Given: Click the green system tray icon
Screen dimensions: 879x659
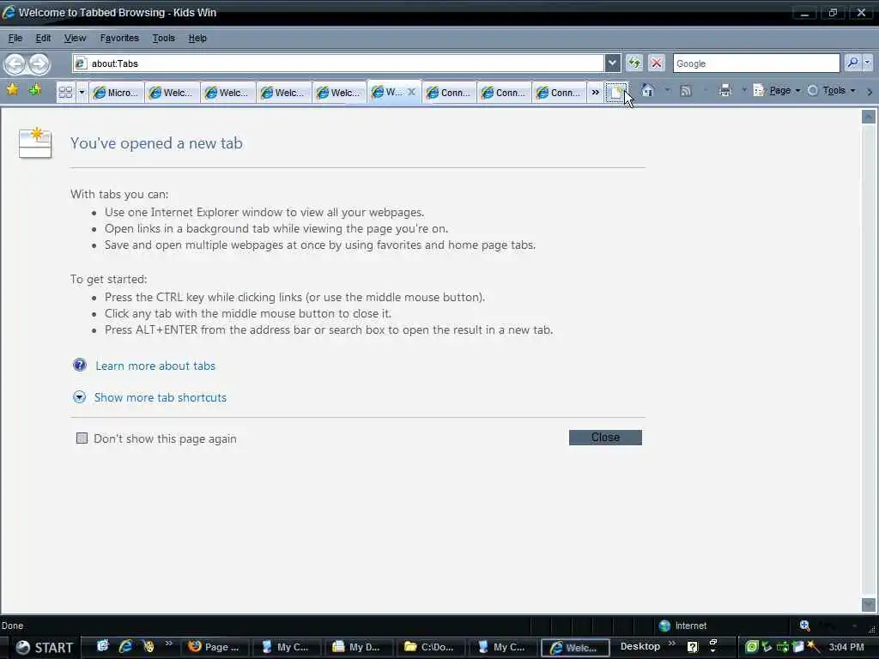Looking at the screenshot, I should (752, 647).
